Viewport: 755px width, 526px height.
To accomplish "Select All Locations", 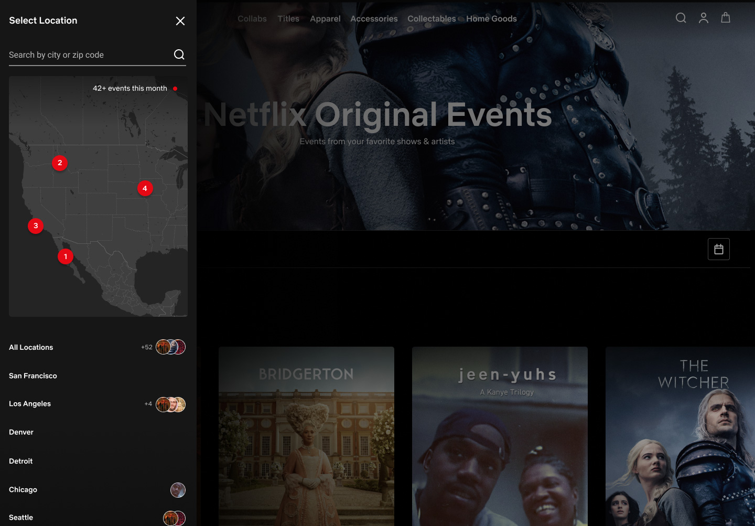I will pos(30,347).
